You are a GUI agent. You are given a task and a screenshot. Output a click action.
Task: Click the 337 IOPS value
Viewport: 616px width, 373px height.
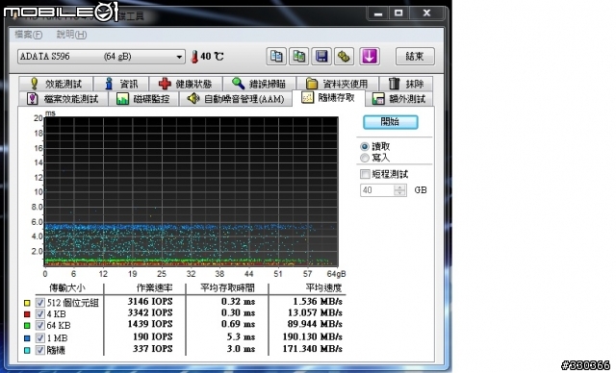153,349
